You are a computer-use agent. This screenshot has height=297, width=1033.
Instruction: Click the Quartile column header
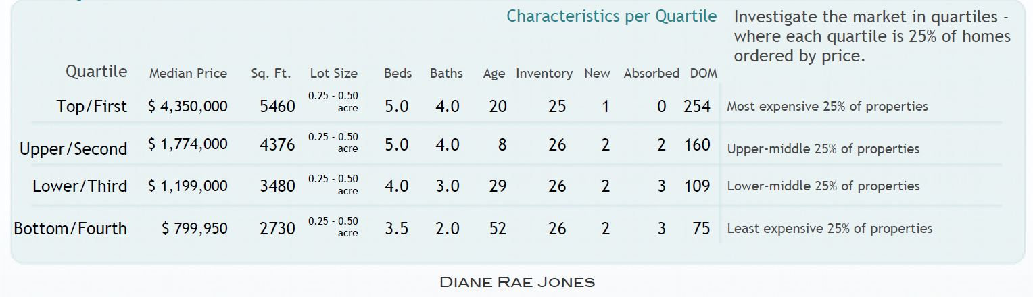pyautogui.click(x=96, y=72)
